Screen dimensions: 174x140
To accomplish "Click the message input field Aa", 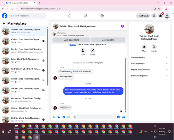I will 96,117.
